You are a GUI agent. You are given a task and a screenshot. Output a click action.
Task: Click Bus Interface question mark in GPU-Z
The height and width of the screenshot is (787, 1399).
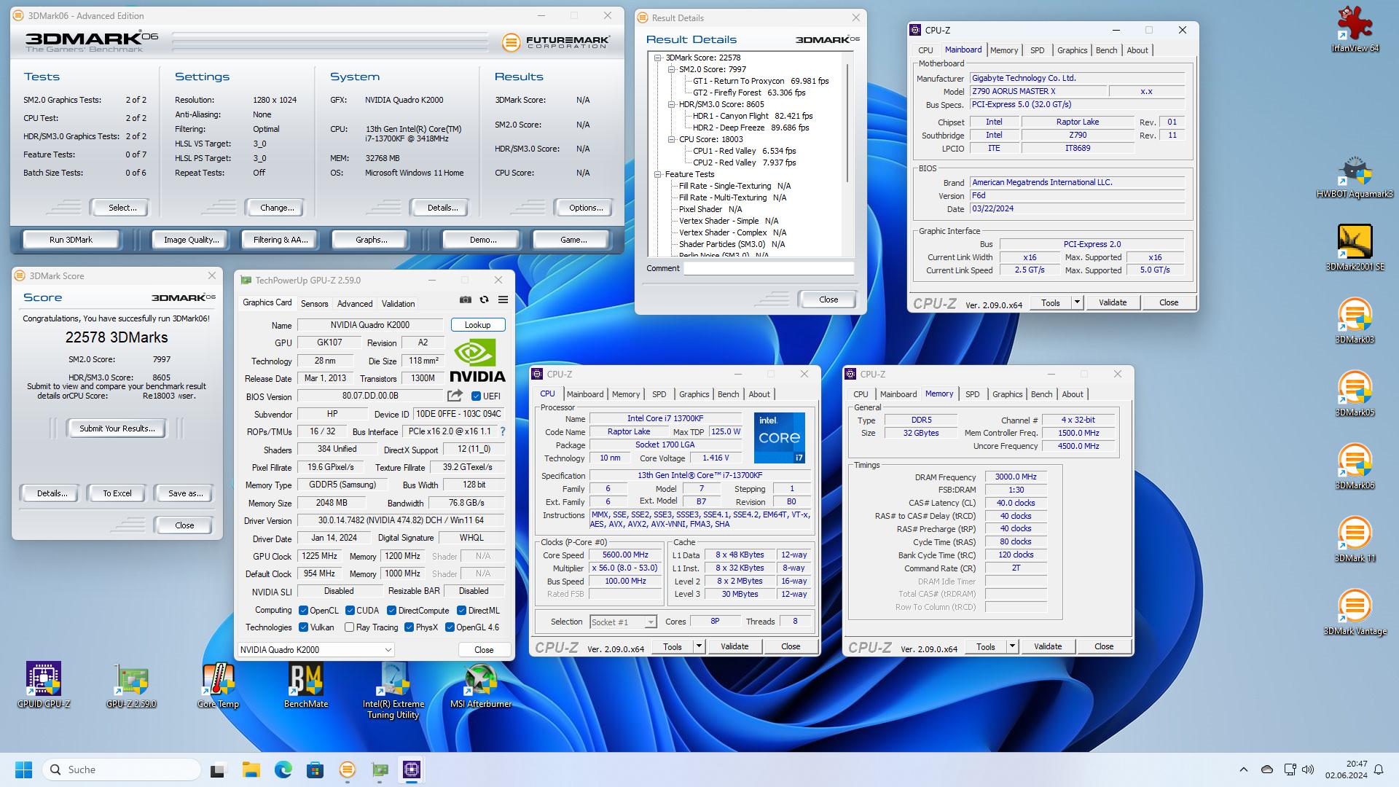pyautogui.click(x=503, y=431)
